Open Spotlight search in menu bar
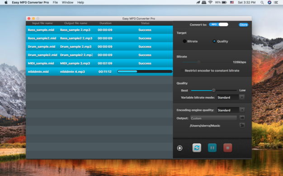 [262, 2]
